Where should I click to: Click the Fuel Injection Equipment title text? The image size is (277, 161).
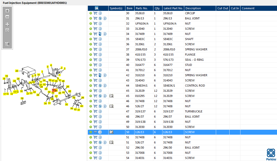[x=35, y=3]
